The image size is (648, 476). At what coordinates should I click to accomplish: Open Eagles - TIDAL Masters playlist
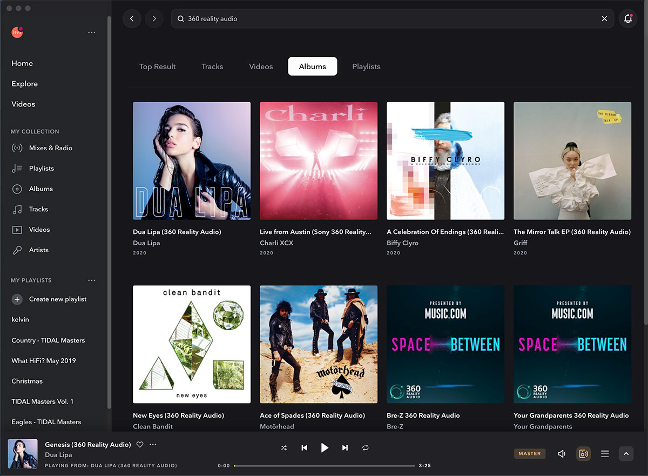[x=46, y=422]
